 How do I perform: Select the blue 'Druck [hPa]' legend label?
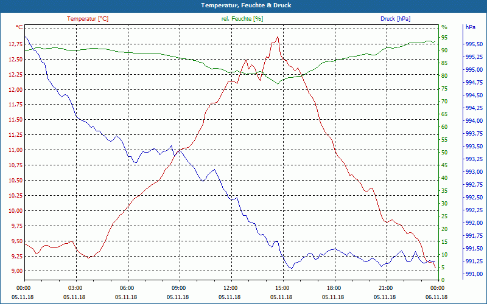click(395, 19)
